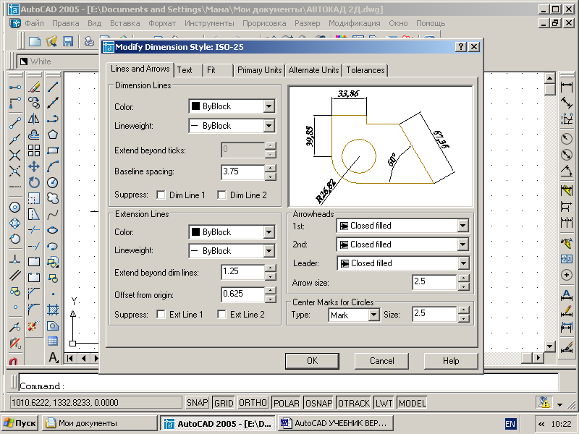Switch to the Primary Units tab
This screenshot has height=434, width=579.
[259, 70]
